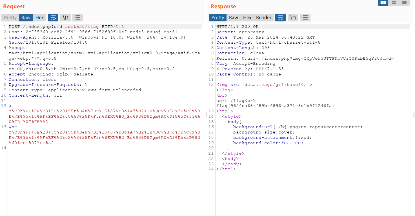The height and width of the screenshot is (216, 415).
Task: Switch to combined single-panel layout view
Action: point(404,3)
